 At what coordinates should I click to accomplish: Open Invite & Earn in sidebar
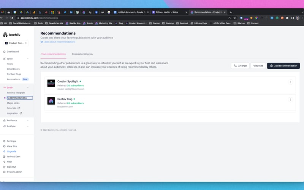point(14,157)
